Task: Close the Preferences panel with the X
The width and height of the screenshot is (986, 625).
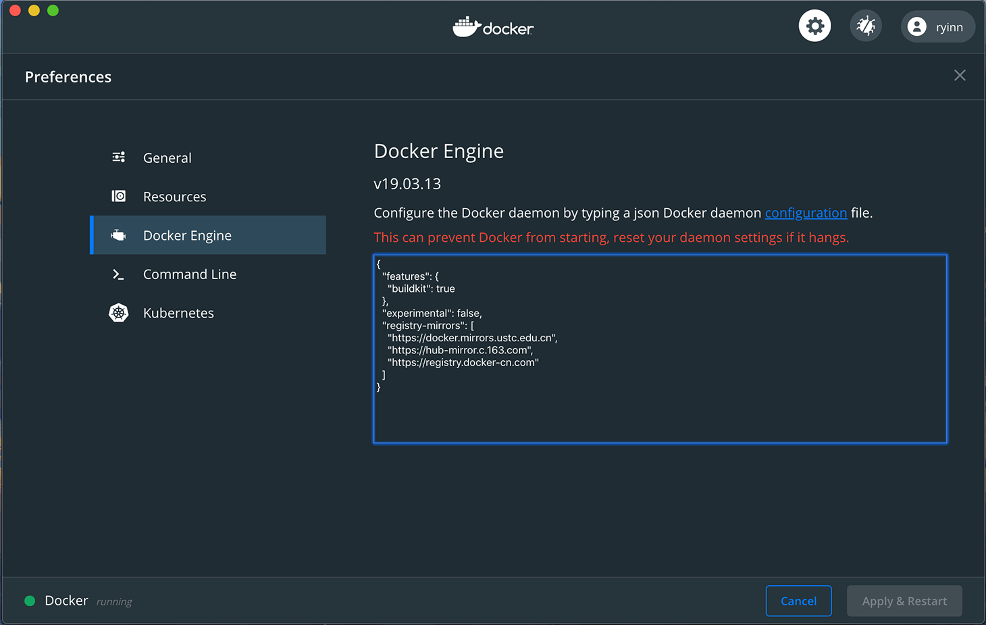Action: pos(960,76)
